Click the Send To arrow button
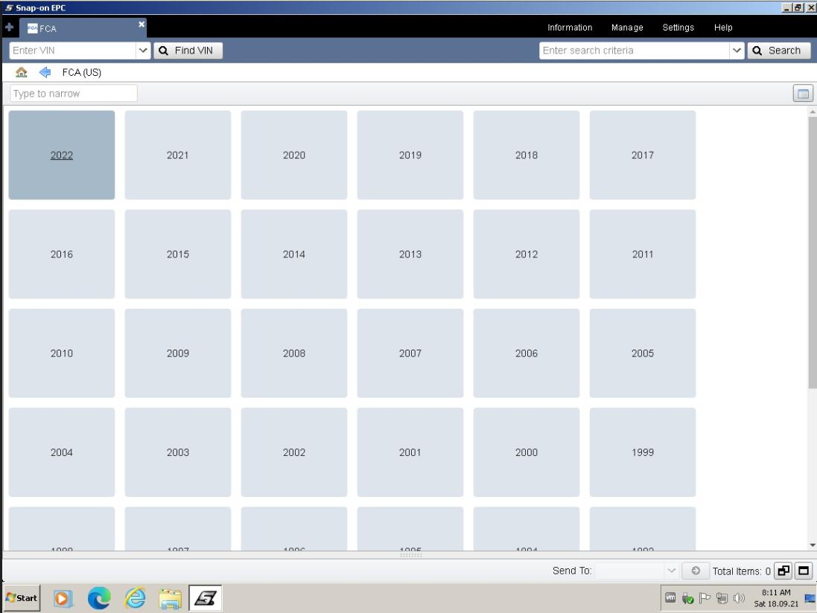The height and width of the screenshot is (613, 817). coord(696,571)
